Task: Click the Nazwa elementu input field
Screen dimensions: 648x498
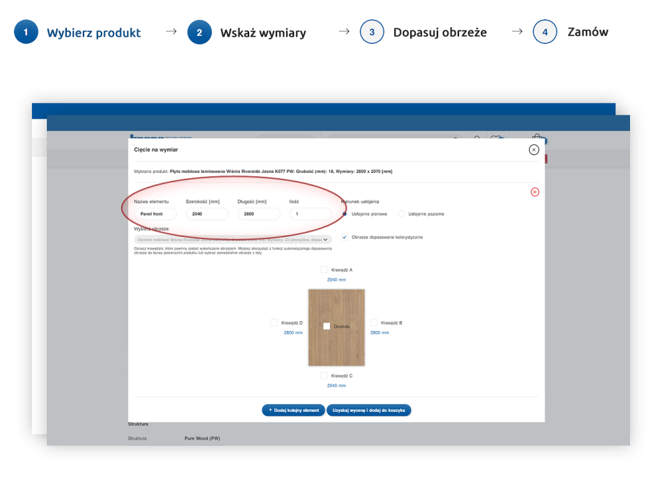Action: 155,214
